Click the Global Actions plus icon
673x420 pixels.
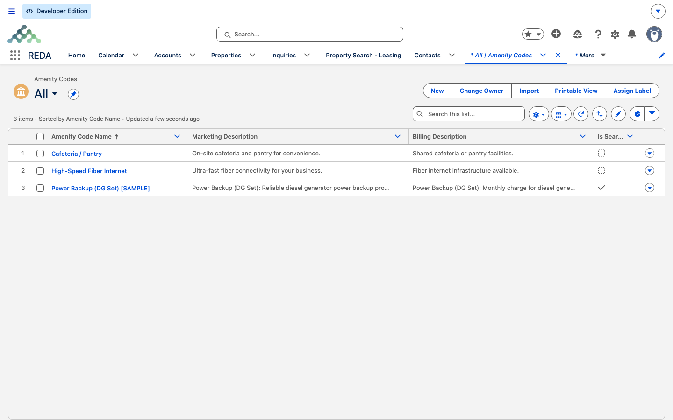point(556,34)
